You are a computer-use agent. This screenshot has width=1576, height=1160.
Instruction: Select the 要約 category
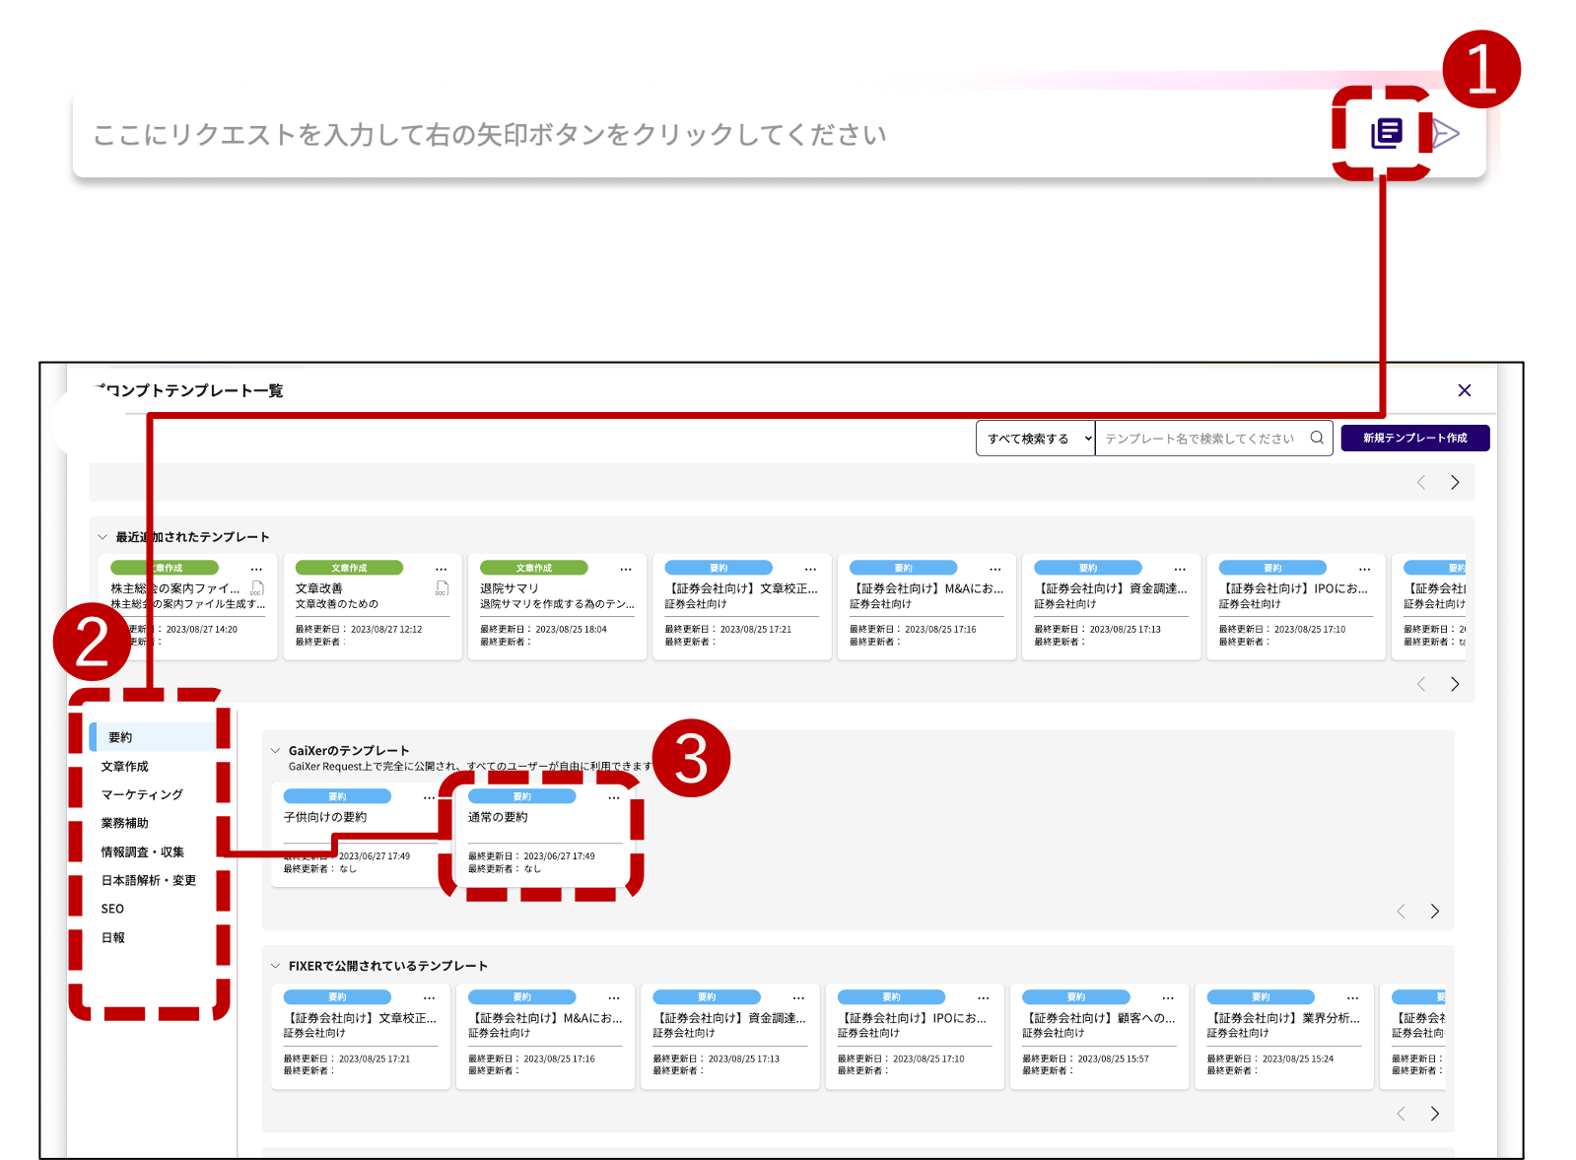click(x=121, y=737)
